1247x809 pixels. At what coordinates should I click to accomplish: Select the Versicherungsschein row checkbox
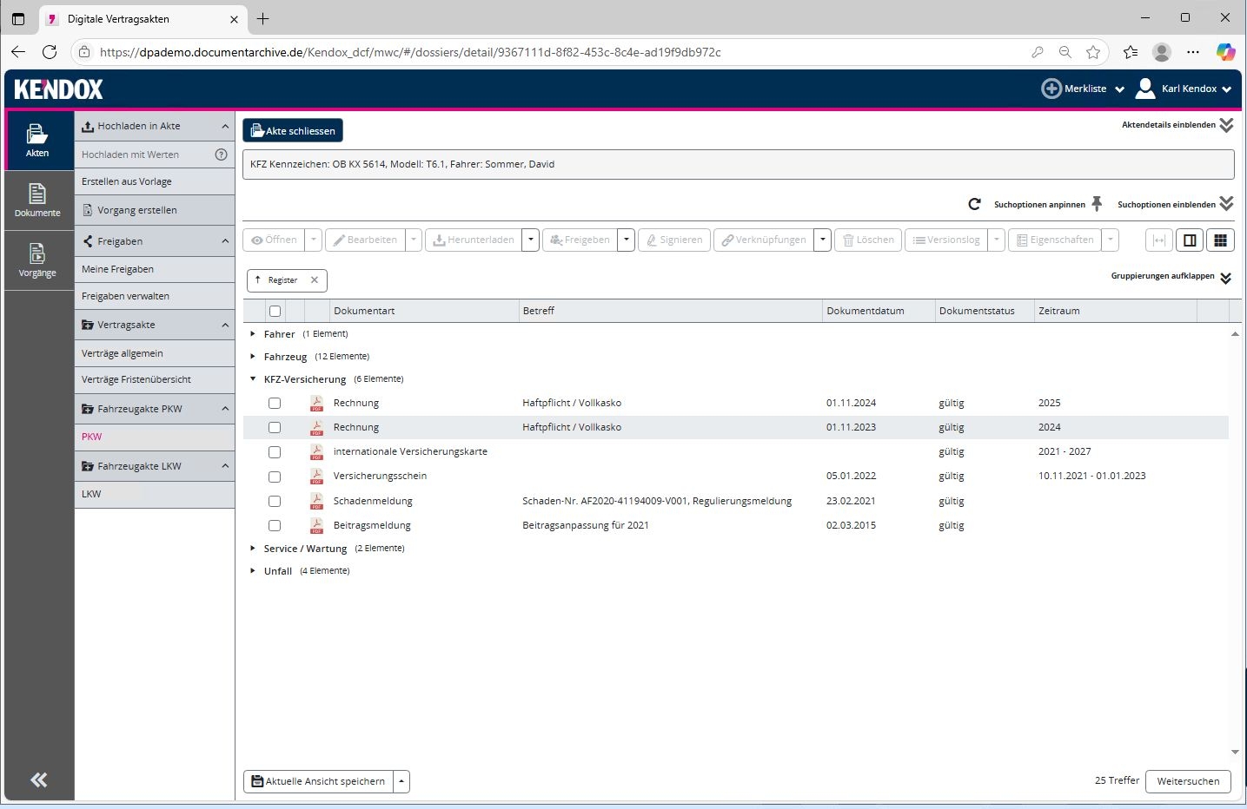pyautogui.click(x=275, y=477)
